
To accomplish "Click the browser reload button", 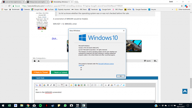I will (9, 6).
